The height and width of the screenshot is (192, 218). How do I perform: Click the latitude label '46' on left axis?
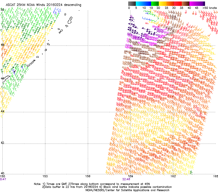[2, 79]
